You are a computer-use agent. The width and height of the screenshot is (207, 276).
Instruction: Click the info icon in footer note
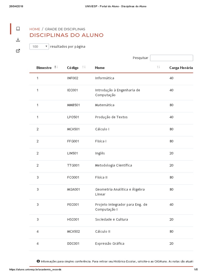pos(38,261)
